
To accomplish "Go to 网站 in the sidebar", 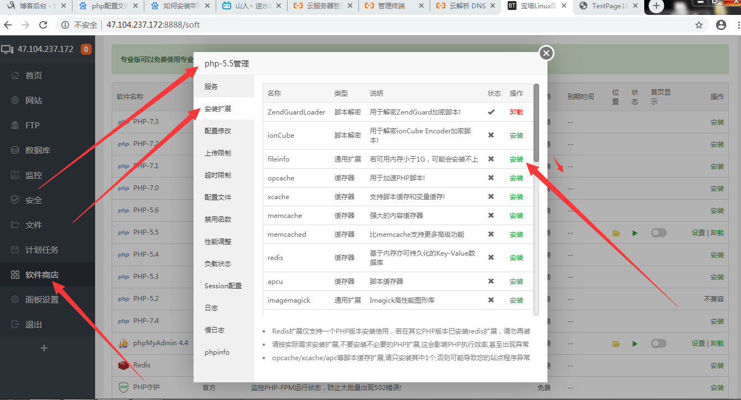I will [34, 100].
